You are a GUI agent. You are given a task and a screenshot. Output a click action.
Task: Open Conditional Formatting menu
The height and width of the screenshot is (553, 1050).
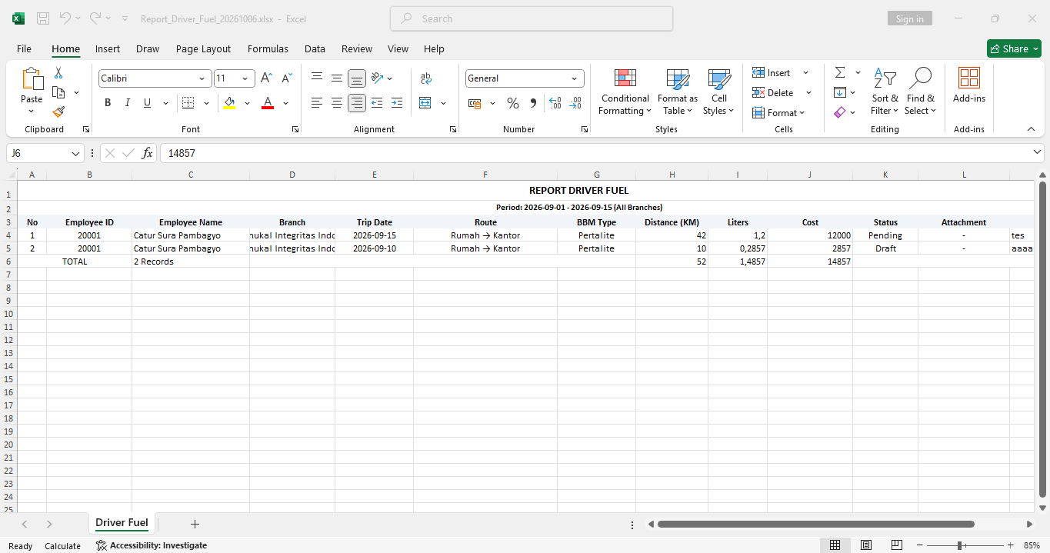point(625,92)
